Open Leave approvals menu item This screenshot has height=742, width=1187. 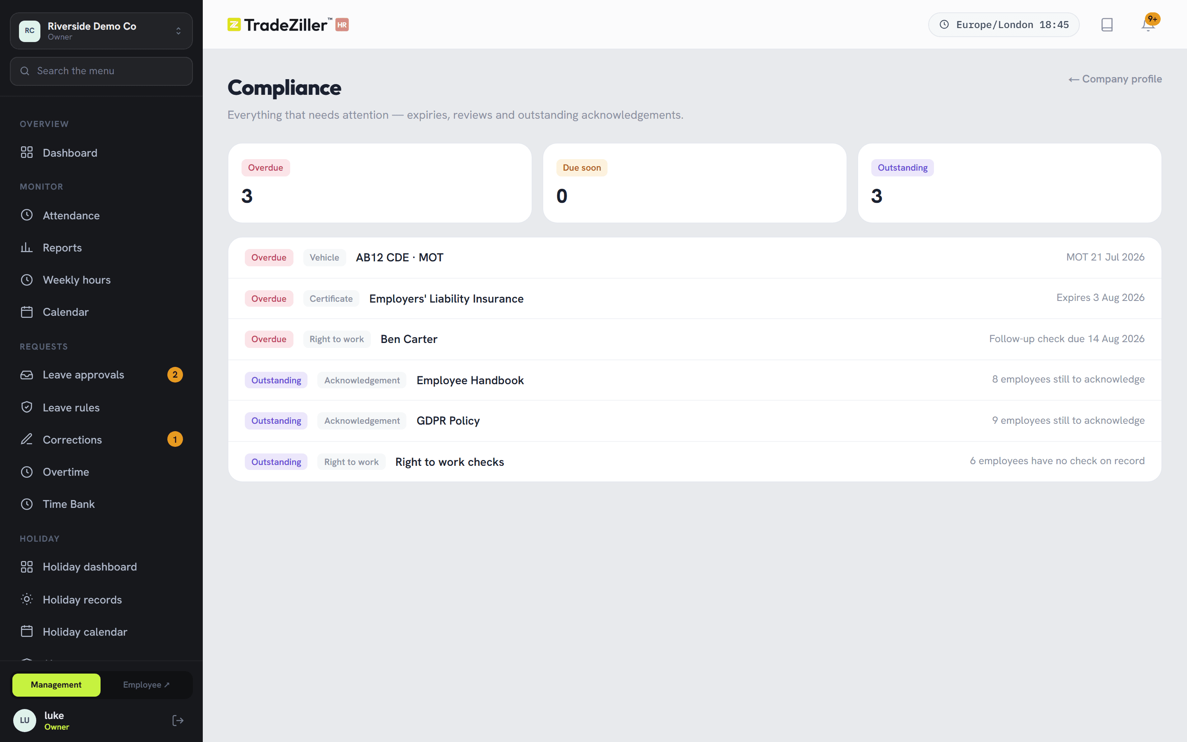point(101,374)
